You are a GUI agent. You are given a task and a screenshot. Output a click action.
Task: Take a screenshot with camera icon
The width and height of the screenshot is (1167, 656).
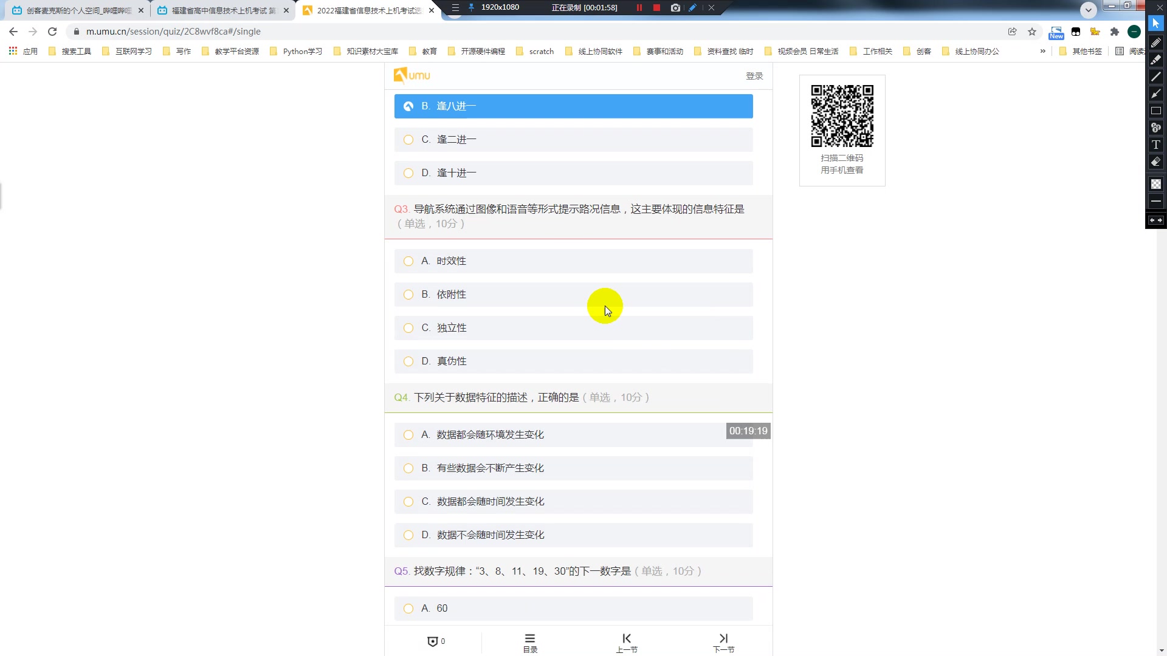pyautogui.click(x=675, y=8)
